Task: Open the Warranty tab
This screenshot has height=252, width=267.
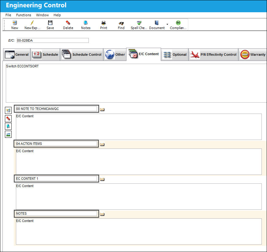Action: [253, 55]
